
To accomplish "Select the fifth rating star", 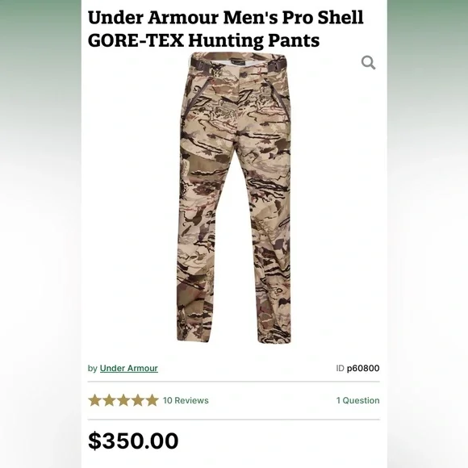I will (152, 400).
